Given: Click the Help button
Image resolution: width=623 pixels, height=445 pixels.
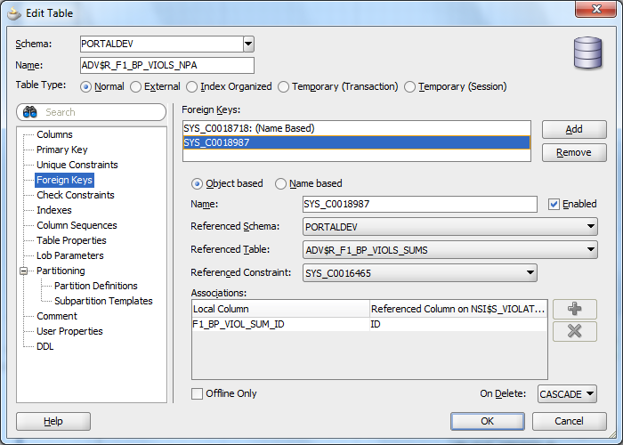Looking at the screenshot, I should click(x=53, y=421).
